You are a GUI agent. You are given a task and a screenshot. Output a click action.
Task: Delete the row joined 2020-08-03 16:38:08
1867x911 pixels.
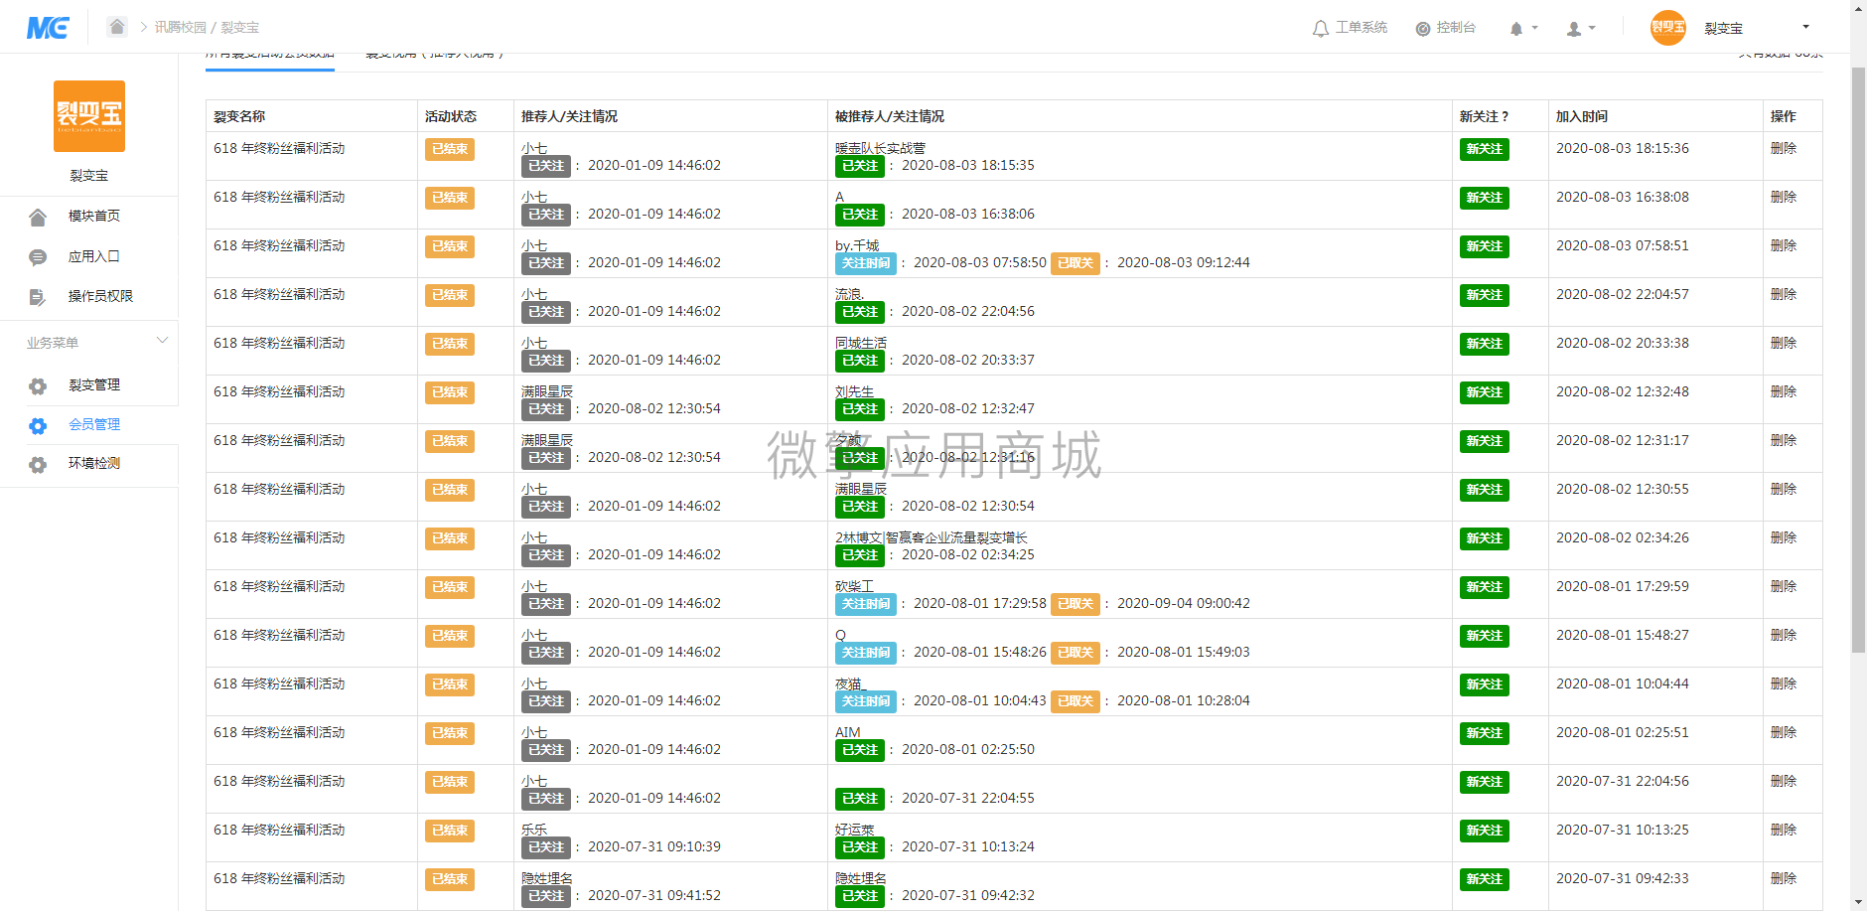click(x=1784, y=197)
